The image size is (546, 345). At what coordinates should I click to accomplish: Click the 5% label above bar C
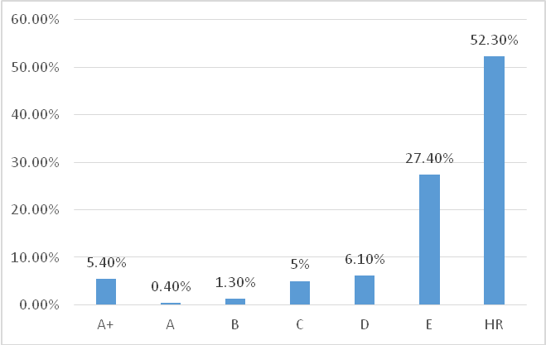[300, 265]
